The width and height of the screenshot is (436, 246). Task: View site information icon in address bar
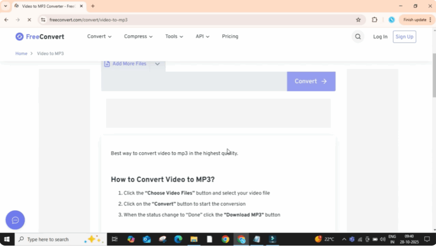coord(43,20)
